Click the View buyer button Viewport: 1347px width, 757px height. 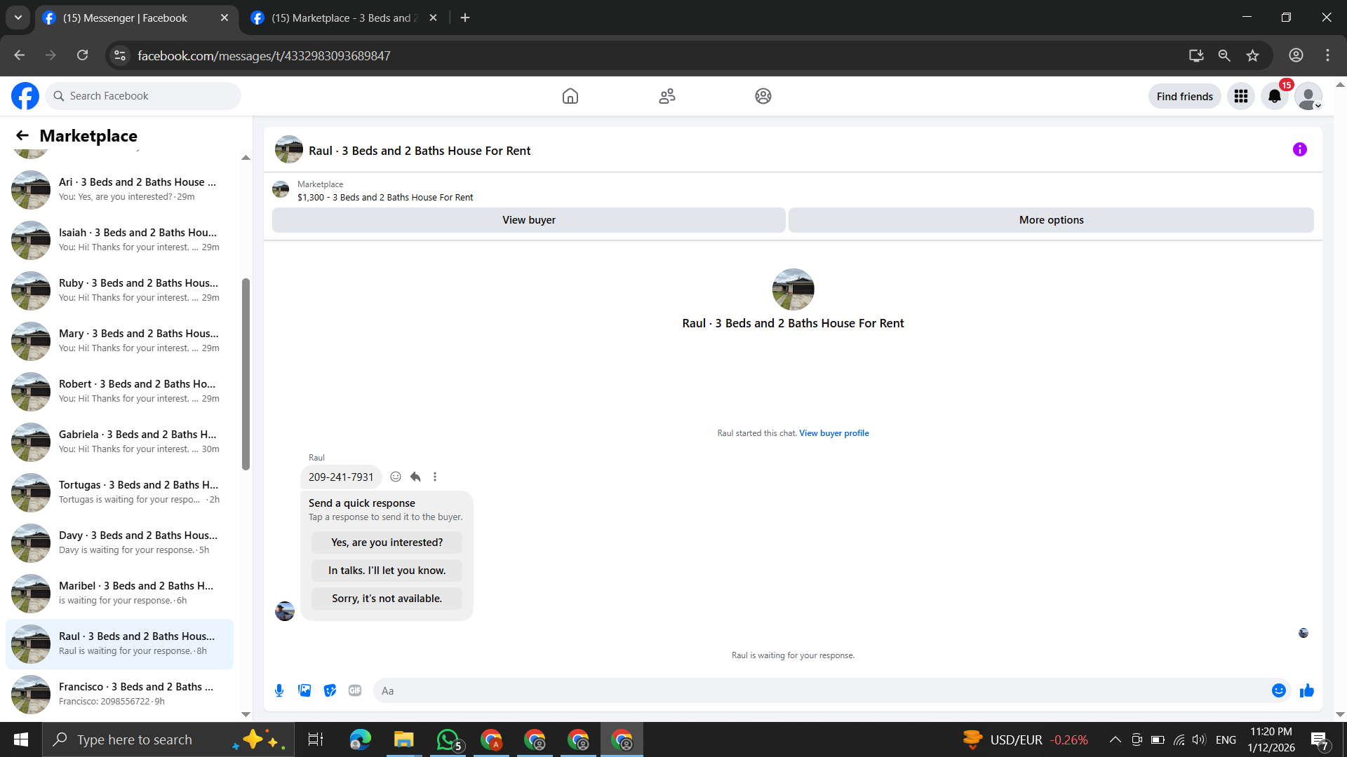[x=528, y=220]
